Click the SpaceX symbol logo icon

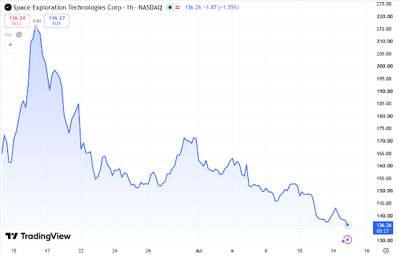click(8, 7)
